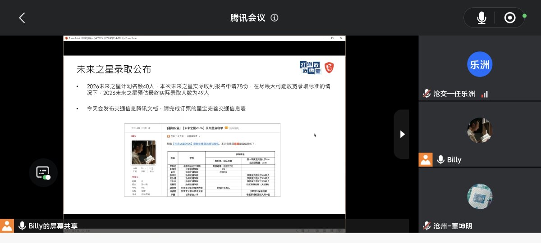Tap muted mic icon beside 沧交一任乐洲

pyautogui.click(x=426, y=94)
